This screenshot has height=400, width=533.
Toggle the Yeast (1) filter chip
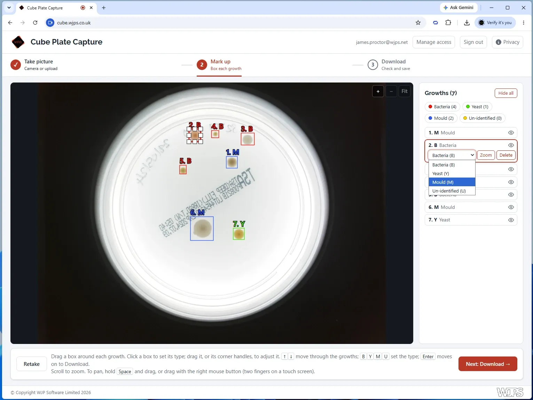tap(477, 107)
